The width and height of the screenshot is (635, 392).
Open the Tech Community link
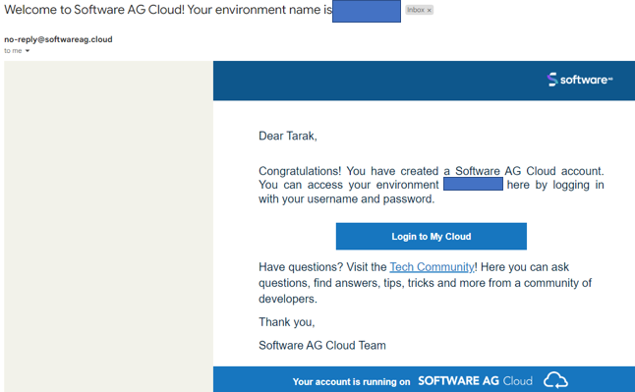click(432, 267)
